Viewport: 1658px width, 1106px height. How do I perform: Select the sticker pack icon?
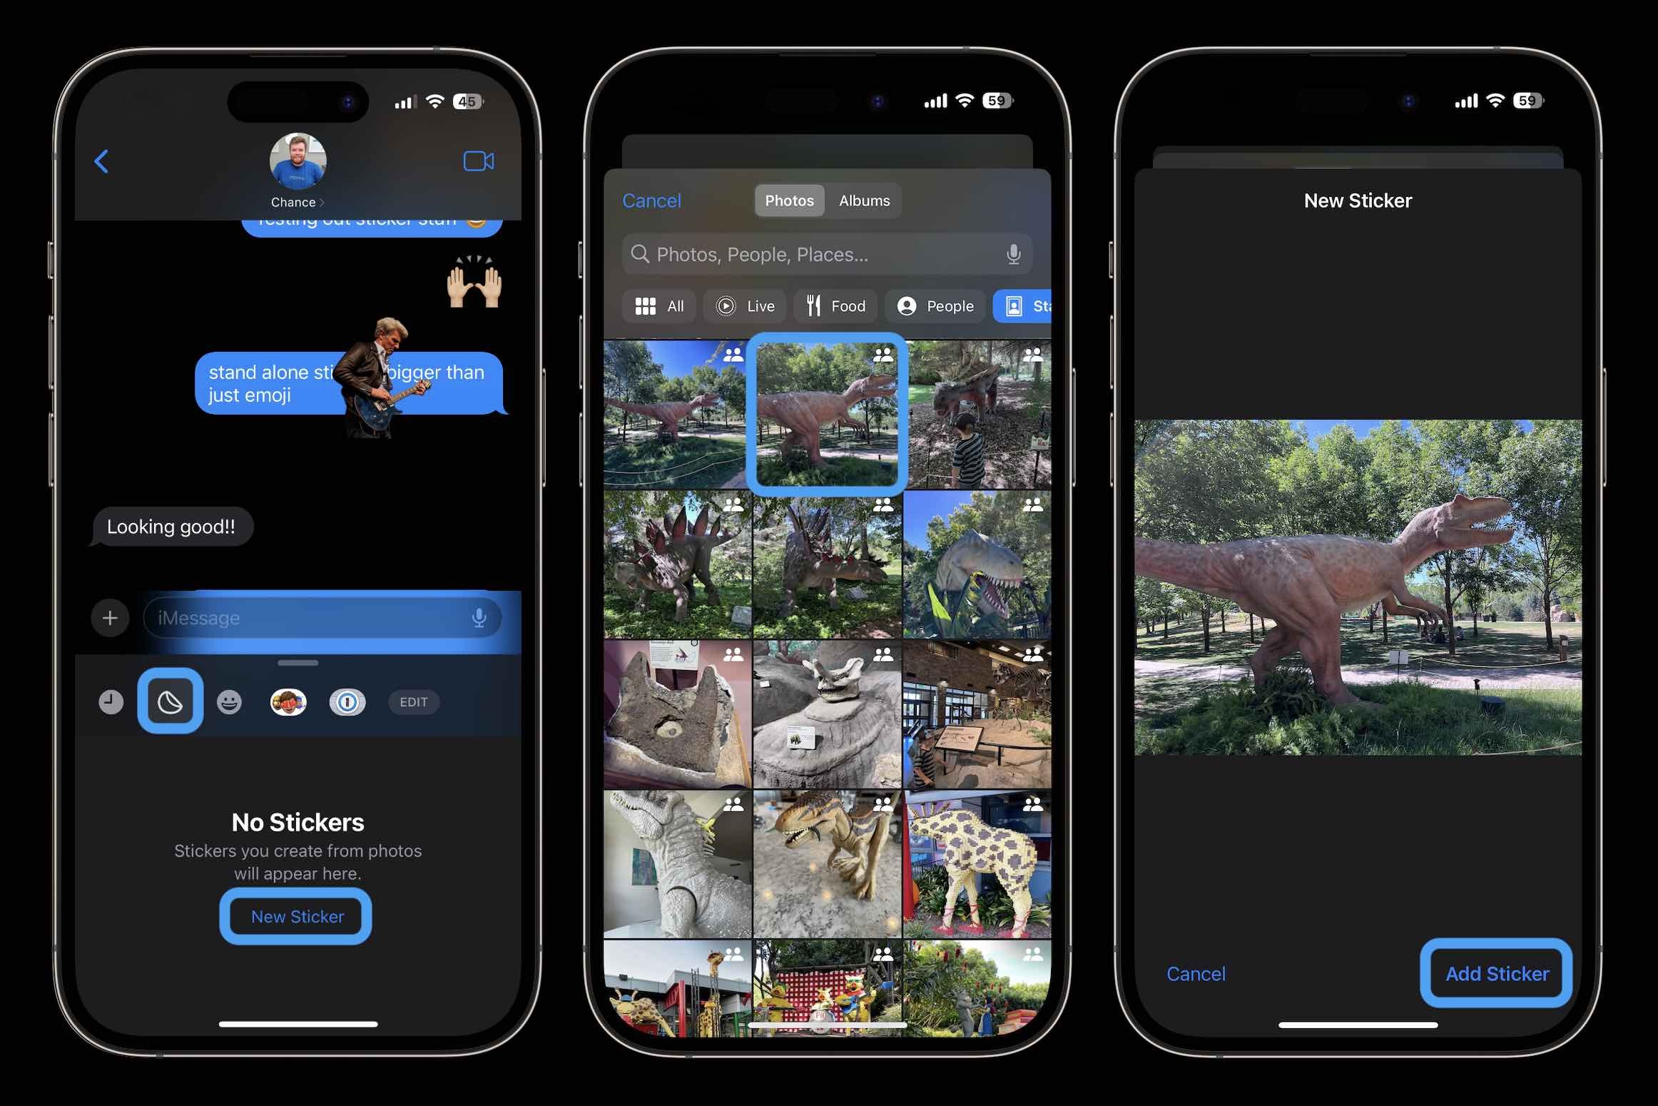coord(171,702)
